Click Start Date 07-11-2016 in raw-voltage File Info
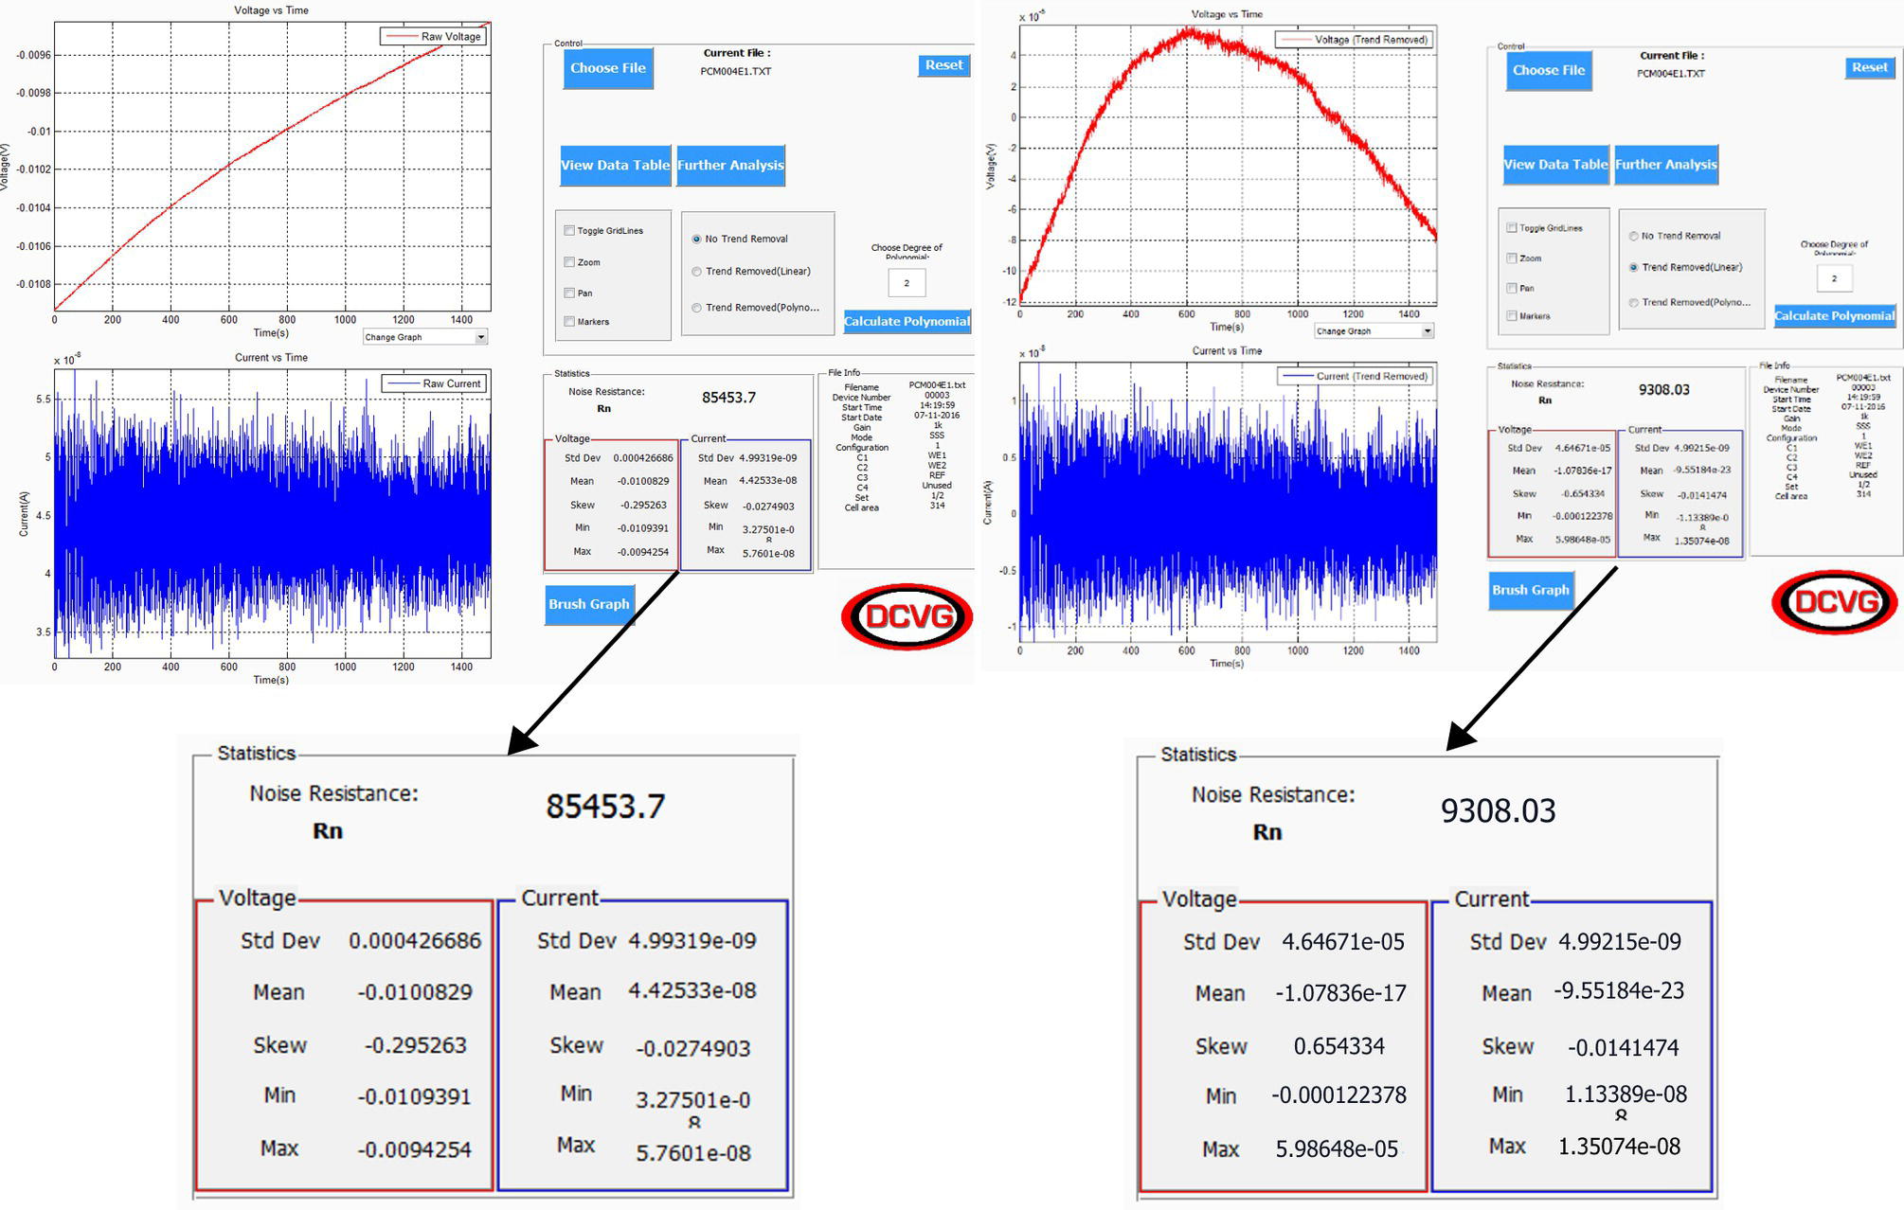 click(x=937, y=416)
